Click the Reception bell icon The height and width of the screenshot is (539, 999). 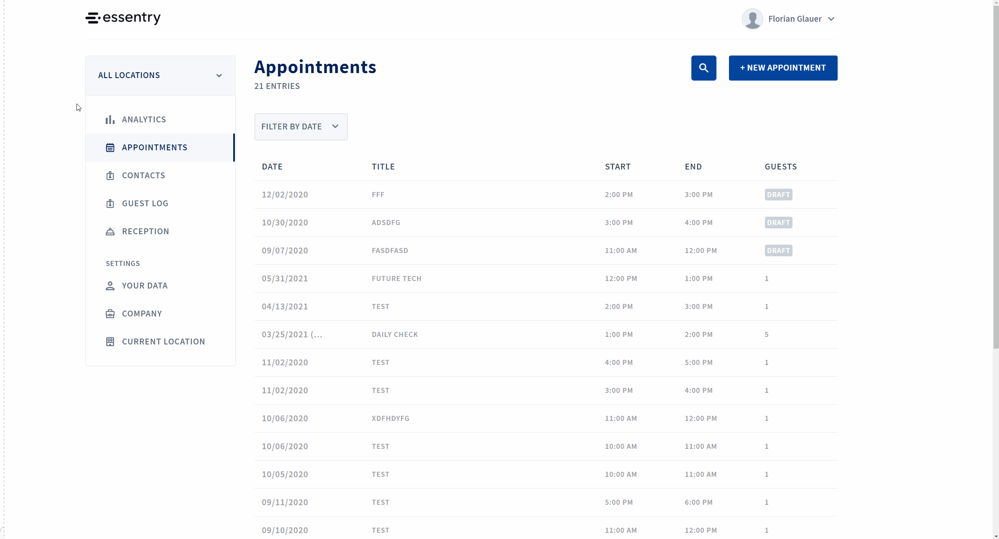[x=110, y=232]
